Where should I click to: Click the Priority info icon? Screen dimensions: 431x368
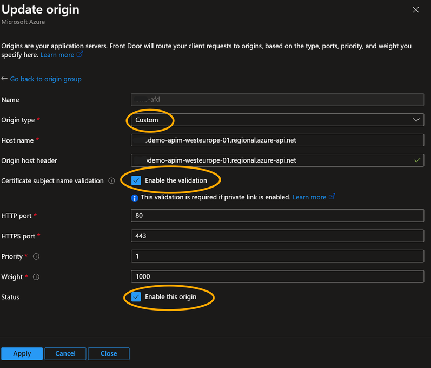coord(36,256)
